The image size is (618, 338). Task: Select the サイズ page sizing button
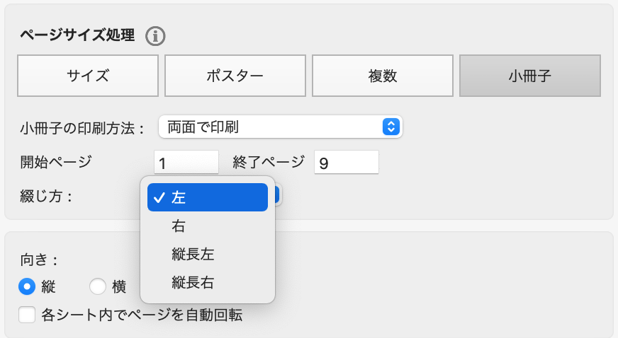[x=89, y=76]
